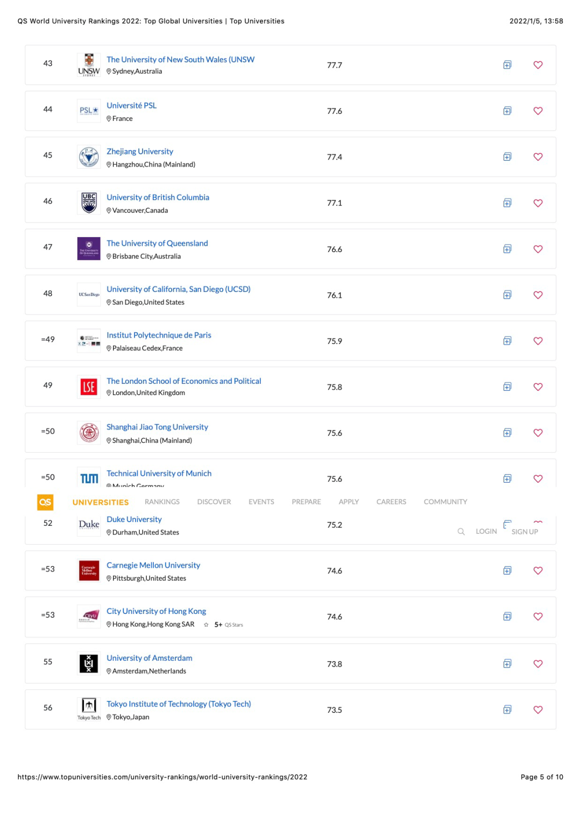Toggle heart for University of British Columbia
This screenshot has width=581, height=822.
click(538, 203)
